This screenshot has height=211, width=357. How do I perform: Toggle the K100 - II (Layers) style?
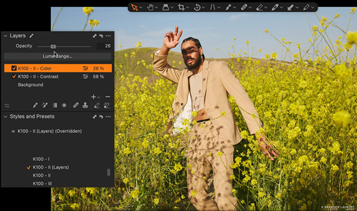coord(51,167)
